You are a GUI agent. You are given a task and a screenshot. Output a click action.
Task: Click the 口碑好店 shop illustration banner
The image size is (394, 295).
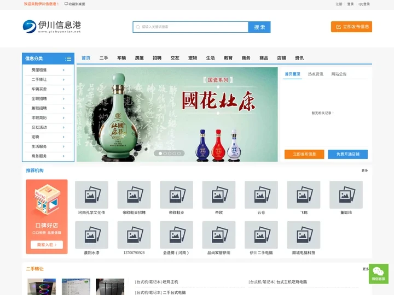coord(47,217)
